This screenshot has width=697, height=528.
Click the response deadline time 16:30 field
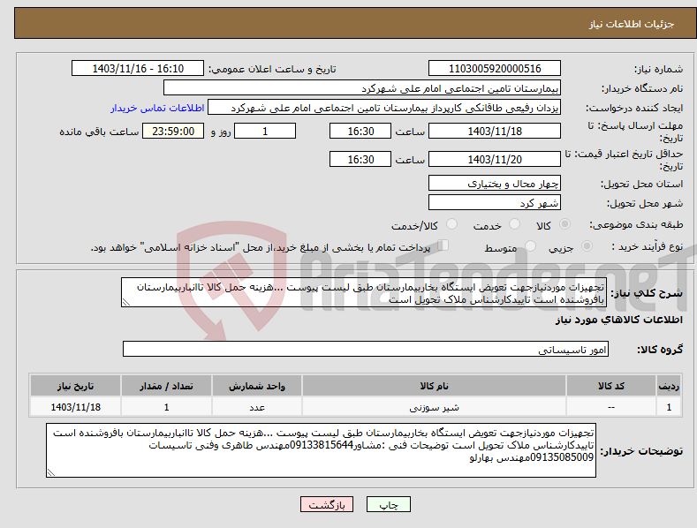click(x=360, y=131)
